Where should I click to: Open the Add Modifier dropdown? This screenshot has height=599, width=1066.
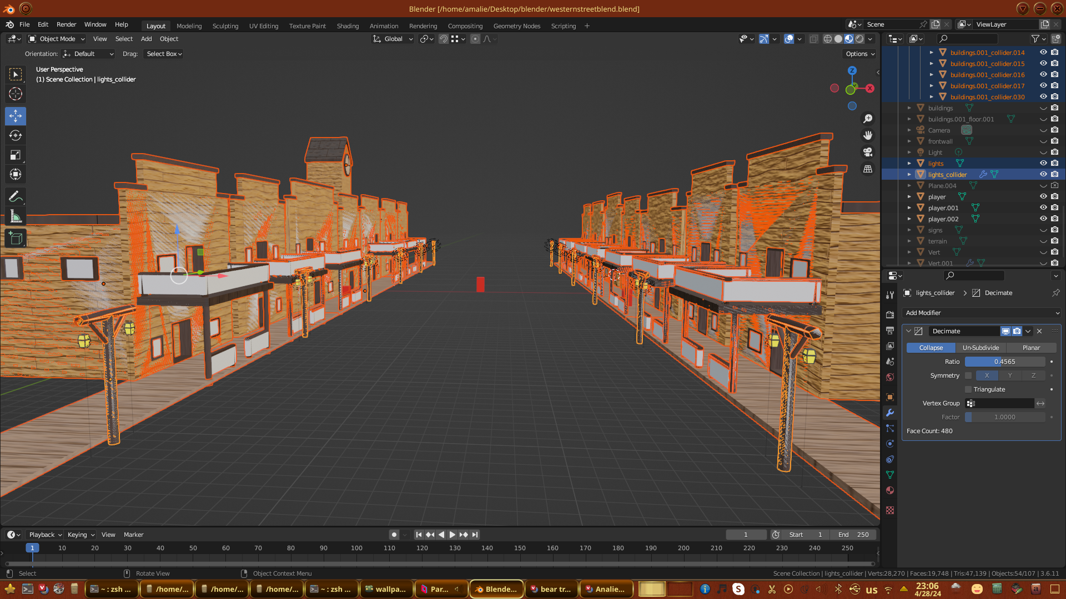(981, 313)
